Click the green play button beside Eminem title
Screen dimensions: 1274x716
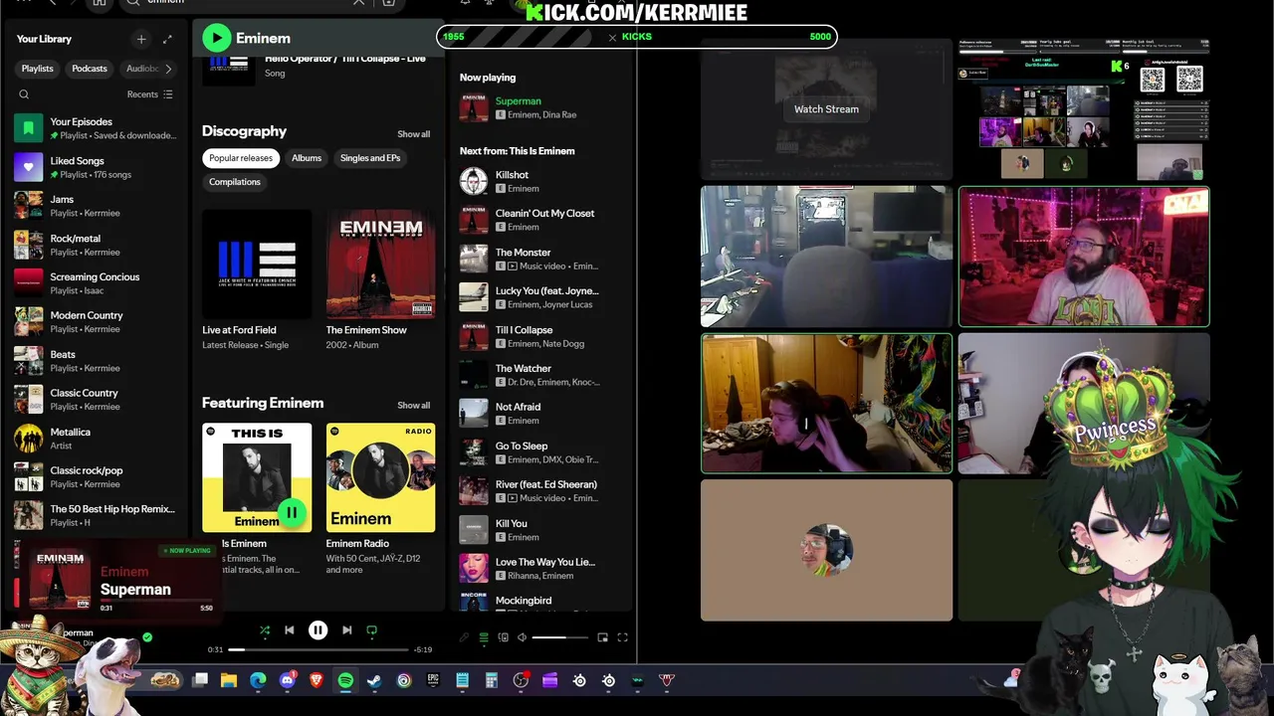point(216,38)
